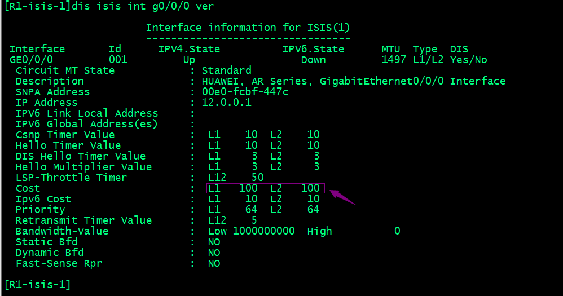563x296 pixels.
Task: Click Retransmit Timer Value '5'
Action: [254, 220]
